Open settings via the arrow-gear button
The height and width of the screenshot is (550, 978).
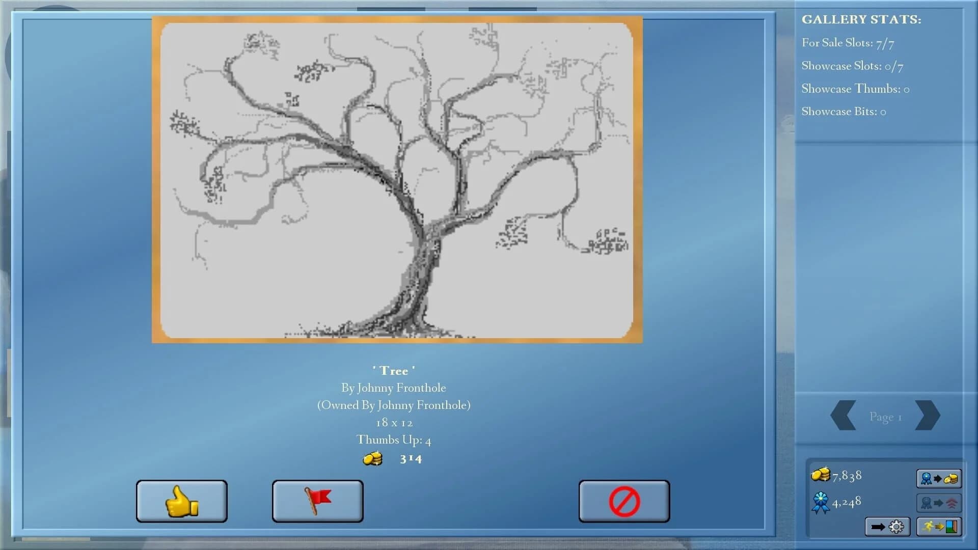tap(887, 527)
